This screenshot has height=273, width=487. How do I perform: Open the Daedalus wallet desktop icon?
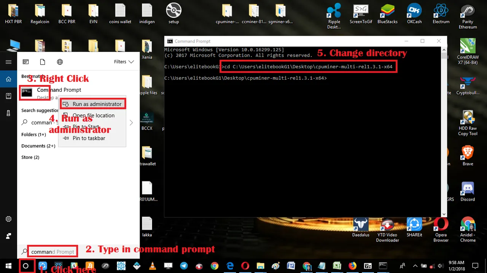point(361,227)
